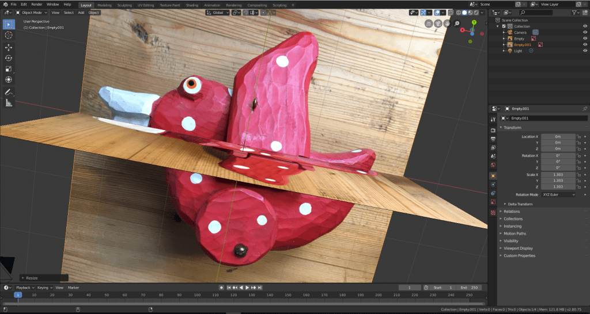Open the Render menu
This screenshot has height=314, width=590.
(x=37, y=5)
